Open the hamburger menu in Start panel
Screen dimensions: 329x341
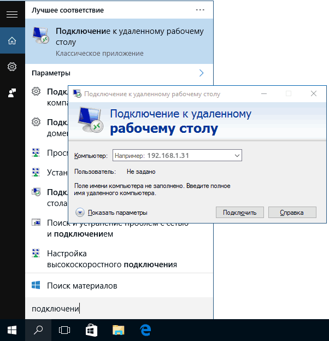coord(12,14)
